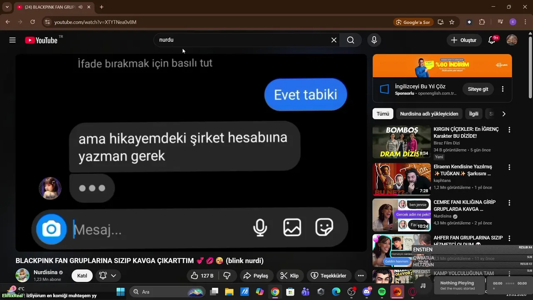
Task: Start voice search with microphone icon
Action: [x=374, y=40]
